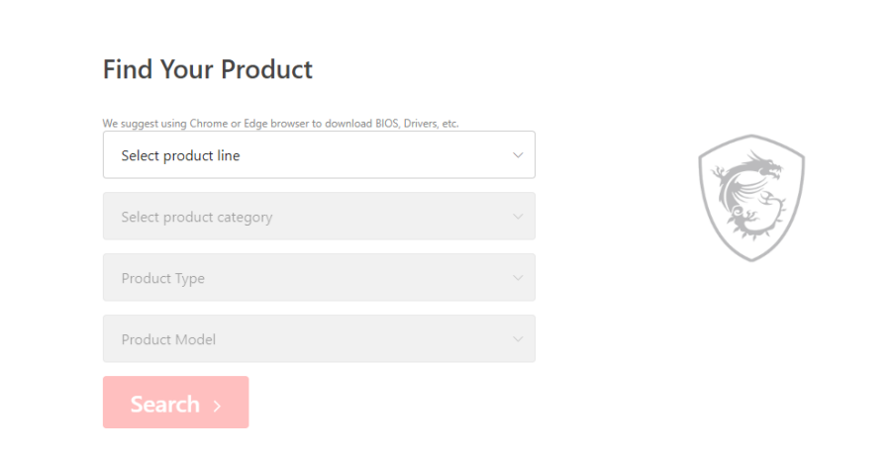Viewport: 891px width, 459px height.
Task: Expand the Product Type dropdown
Action: coord(319,278)
